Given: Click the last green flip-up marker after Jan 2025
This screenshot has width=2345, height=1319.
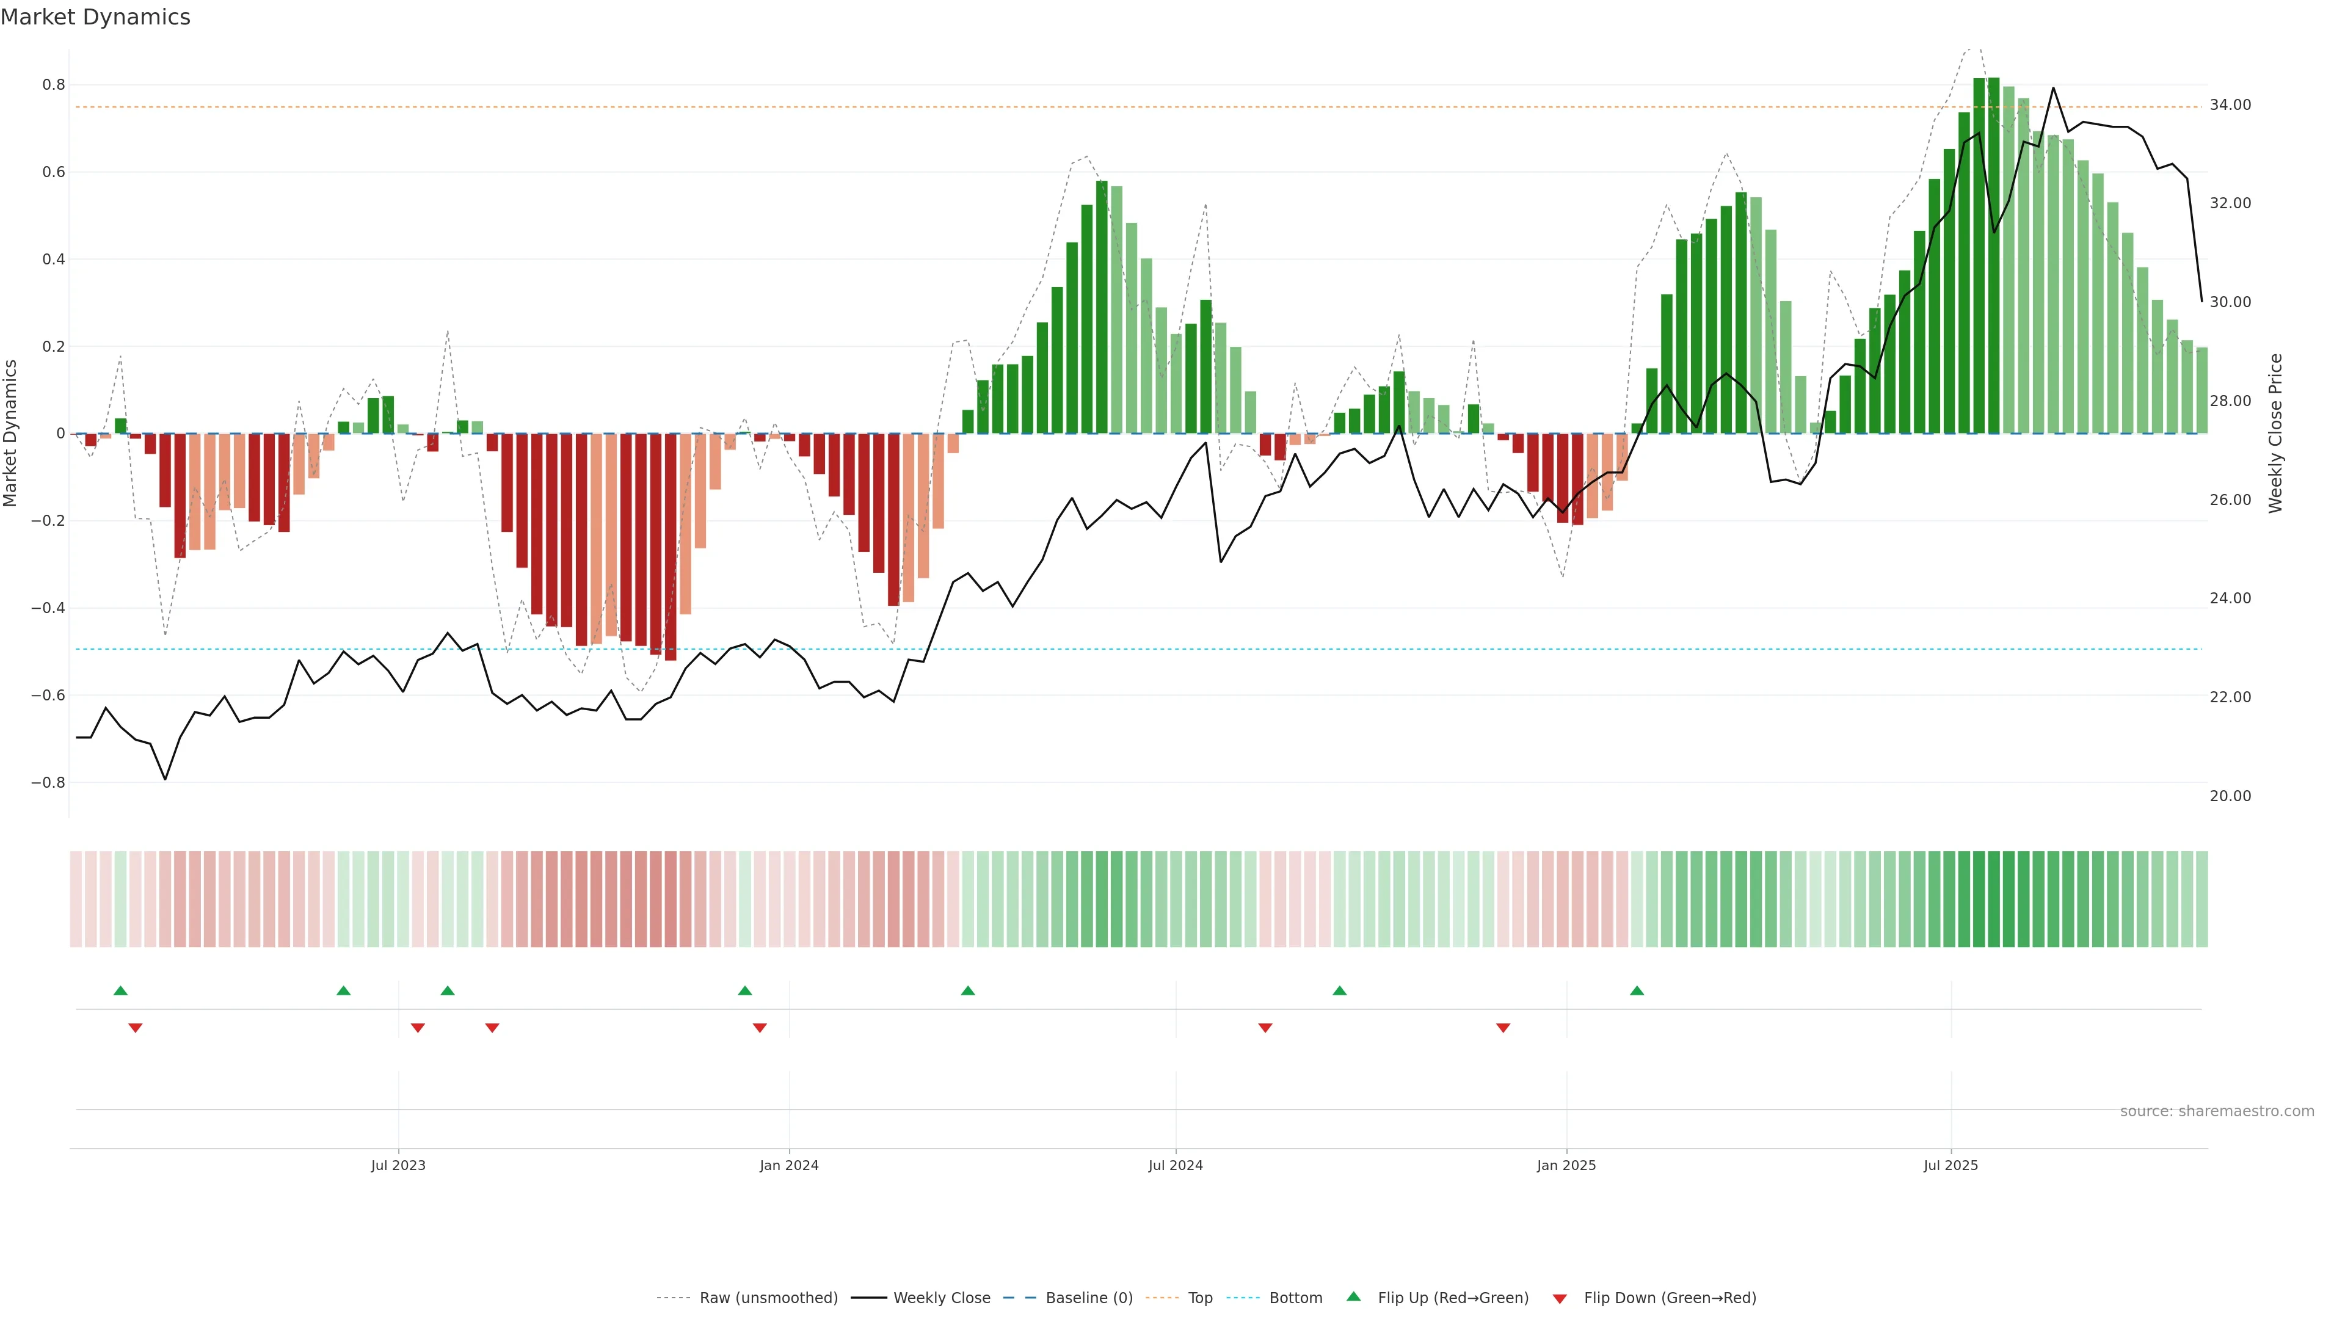Looking at the screenshot, I should click(x=1637, y=990).
